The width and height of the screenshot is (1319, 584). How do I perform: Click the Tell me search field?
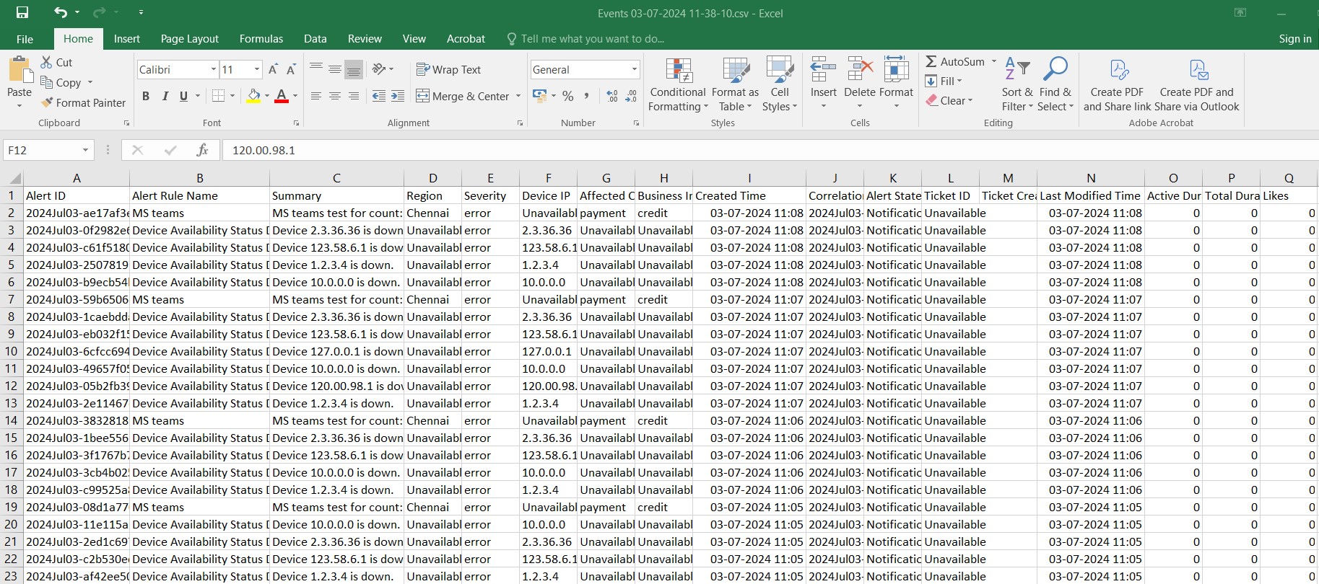pos(592,39)
